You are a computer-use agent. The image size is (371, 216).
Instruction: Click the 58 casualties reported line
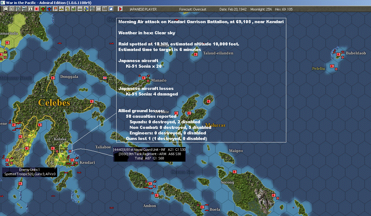pyautogui.click(x=151, y=116)
